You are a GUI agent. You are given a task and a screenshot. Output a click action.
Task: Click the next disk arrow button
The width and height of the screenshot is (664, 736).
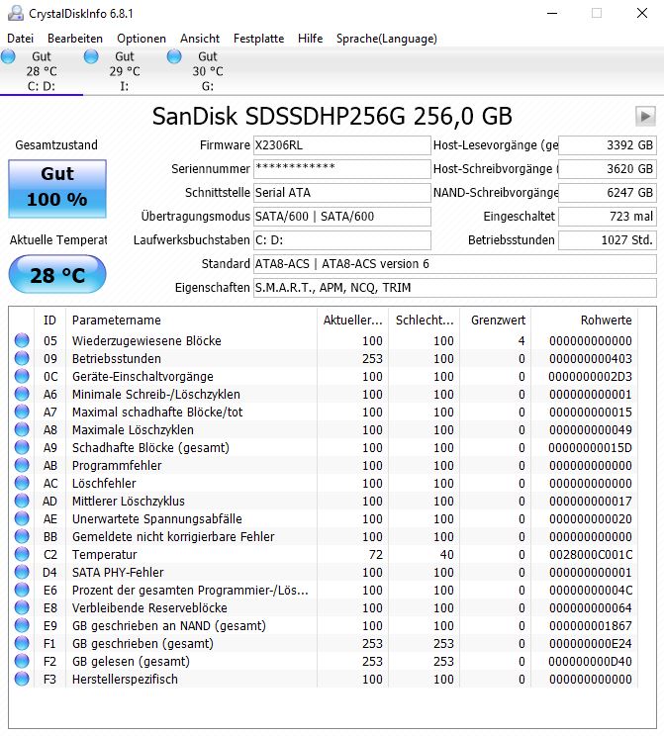coord(645,116)
